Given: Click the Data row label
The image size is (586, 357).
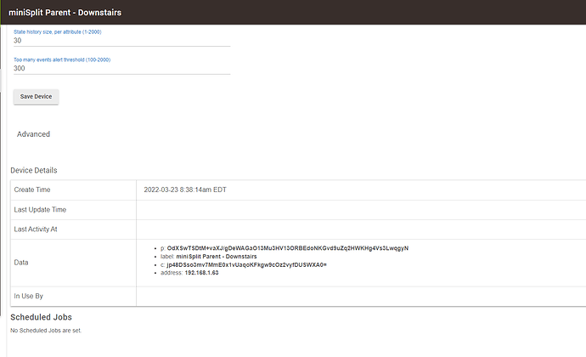Looking at the screenshot, I should [x=21, y=263].
